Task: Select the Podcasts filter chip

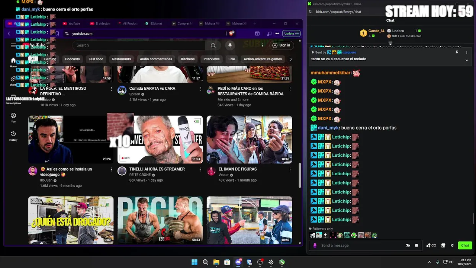Action: [x=73, y=59]
